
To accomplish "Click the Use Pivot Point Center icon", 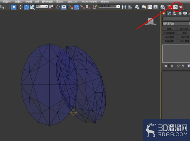I will pyautogui.click(x=51, y=7).
